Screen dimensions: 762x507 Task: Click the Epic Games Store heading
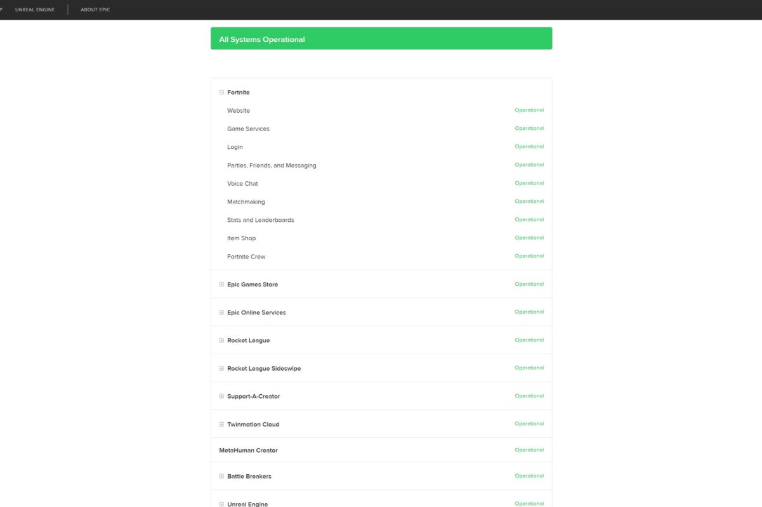(253, 285)
